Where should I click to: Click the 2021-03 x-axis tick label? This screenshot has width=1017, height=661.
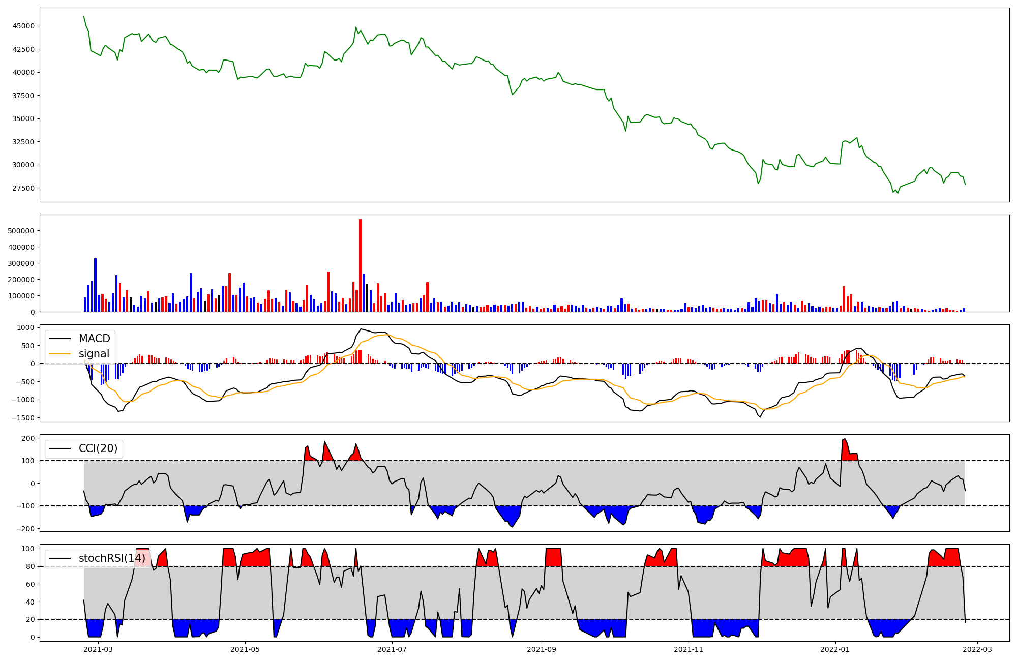(x=98, y=649)
